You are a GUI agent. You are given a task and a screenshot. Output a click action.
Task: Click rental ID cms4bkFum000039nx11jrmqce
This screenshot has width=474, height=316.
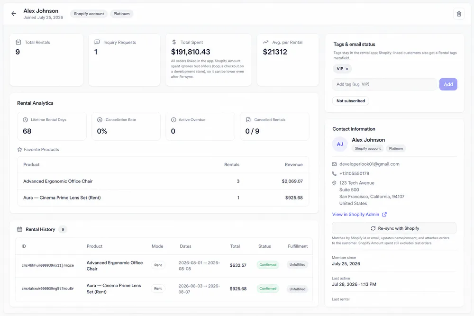coord(47,265)
